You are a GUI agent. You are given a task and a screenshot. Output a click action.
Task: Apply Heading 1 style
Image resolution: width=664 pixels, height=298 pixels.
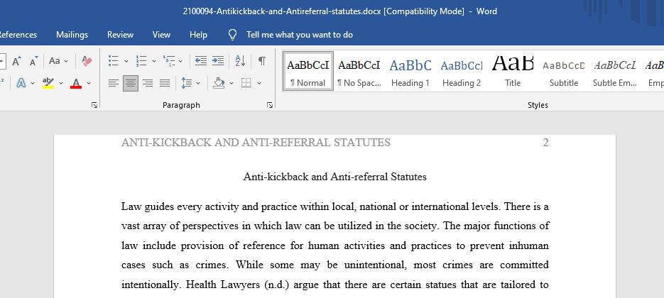click(x=410, y=71)
